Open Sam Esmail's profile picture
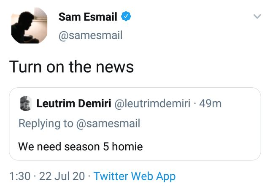The image size is (270, 192). point(29,25)
